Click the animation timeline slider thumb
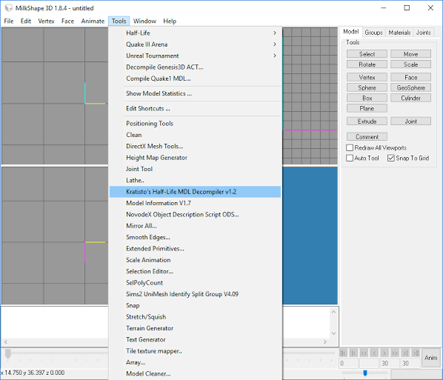 tap(8, 353)
